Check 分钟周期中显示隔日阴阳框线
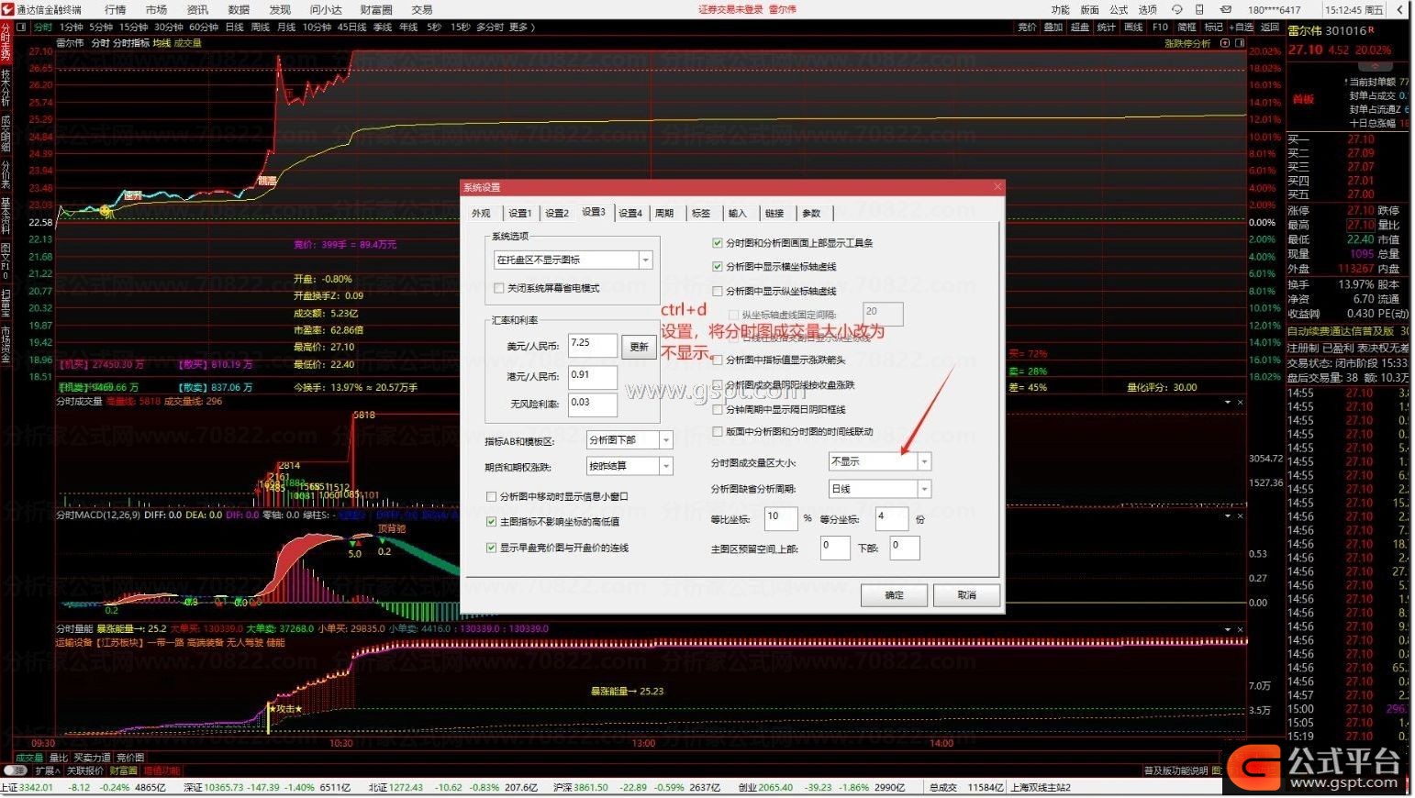Image resolution: width=1415 pixels, height=798 pixels. pos(718,409)
